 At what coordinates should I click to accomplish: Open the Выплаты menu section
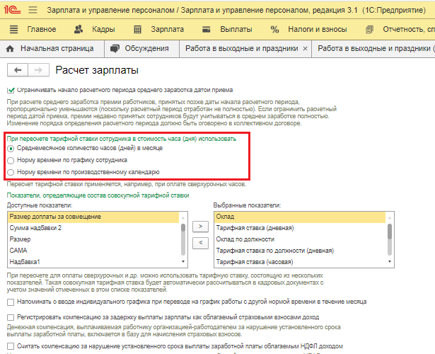click(x=236, y=29)
